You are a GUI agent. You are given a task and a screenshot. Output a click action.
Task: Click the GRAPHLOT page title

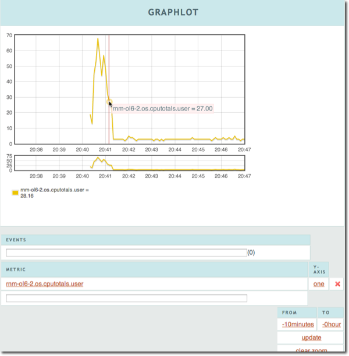[x=174, y=12]
